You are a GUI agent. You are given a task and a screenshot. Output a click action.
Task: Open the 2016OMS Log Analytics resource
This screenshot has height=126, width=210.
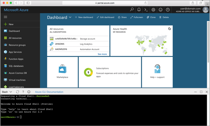coord(60,44)
